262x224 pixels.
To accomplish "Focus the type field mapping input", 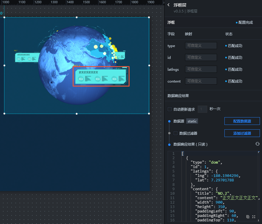I will click(201, 46).
